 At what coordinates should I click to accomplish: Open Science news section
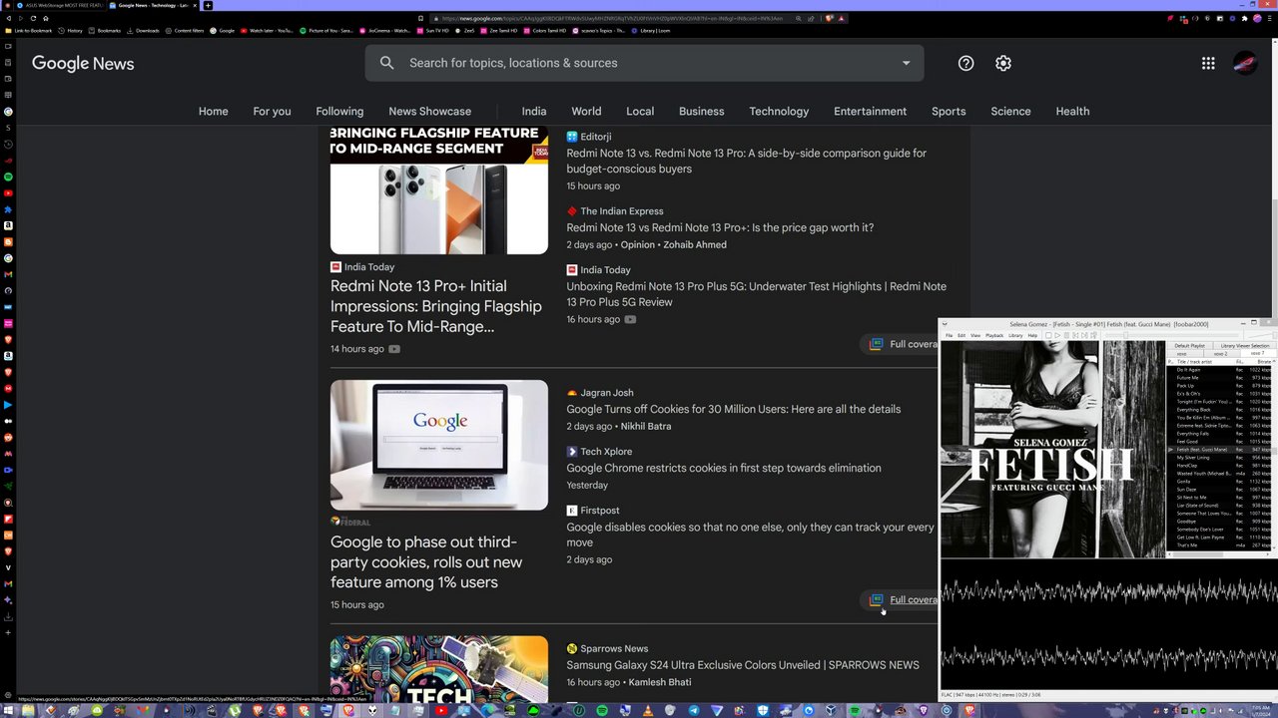pos(1010,111)
